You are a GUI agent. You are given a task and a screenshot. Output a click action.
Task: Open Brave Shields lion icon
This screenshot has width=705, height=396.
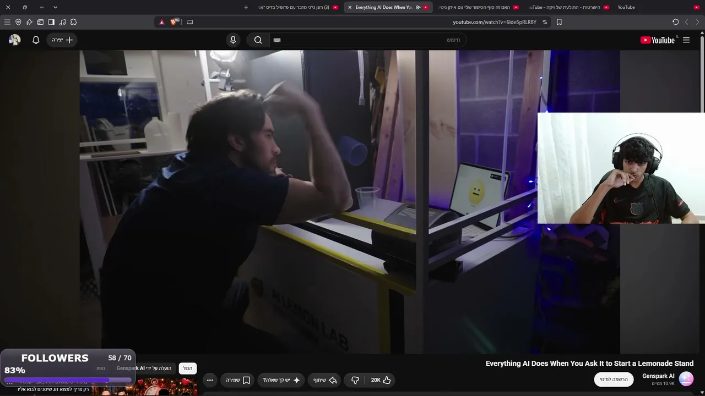tap(175, 22)
